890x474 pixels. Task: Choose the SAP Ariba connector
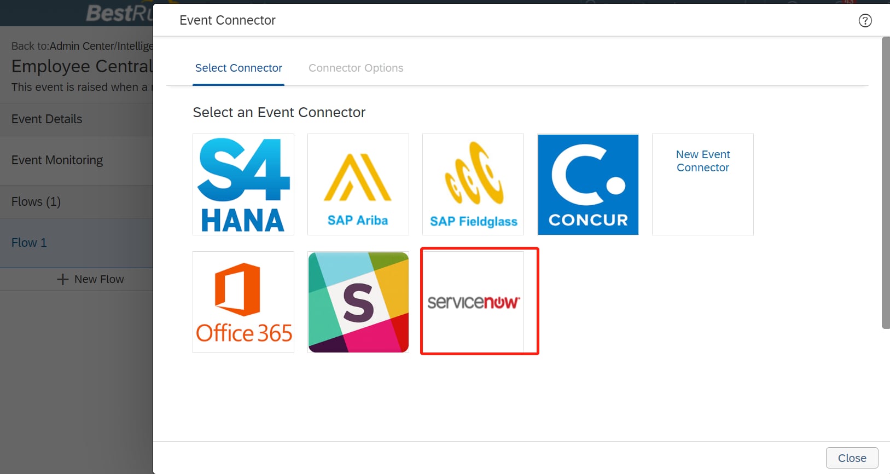coord(358,184)
